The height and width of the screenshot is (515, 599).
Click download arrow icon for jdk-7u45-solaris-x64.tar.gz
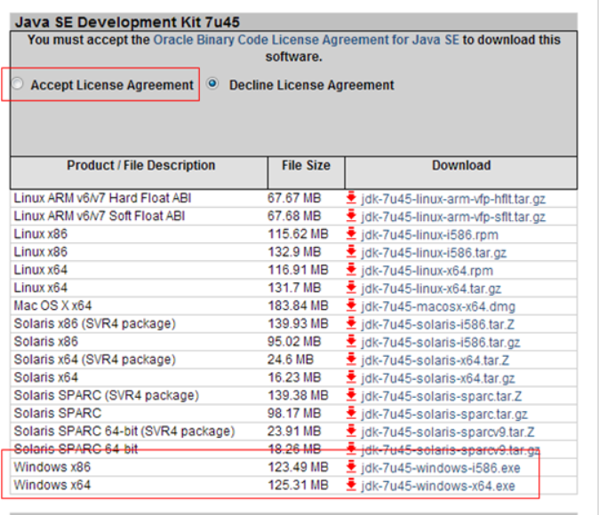coord(351,377)
